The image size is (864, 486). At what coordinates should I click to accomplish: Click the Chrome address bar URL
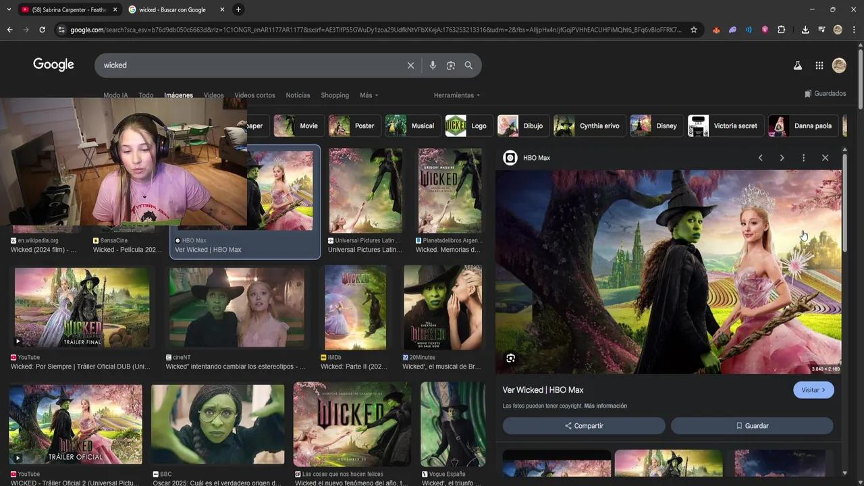pyautogui.click(x=376, y=30)
